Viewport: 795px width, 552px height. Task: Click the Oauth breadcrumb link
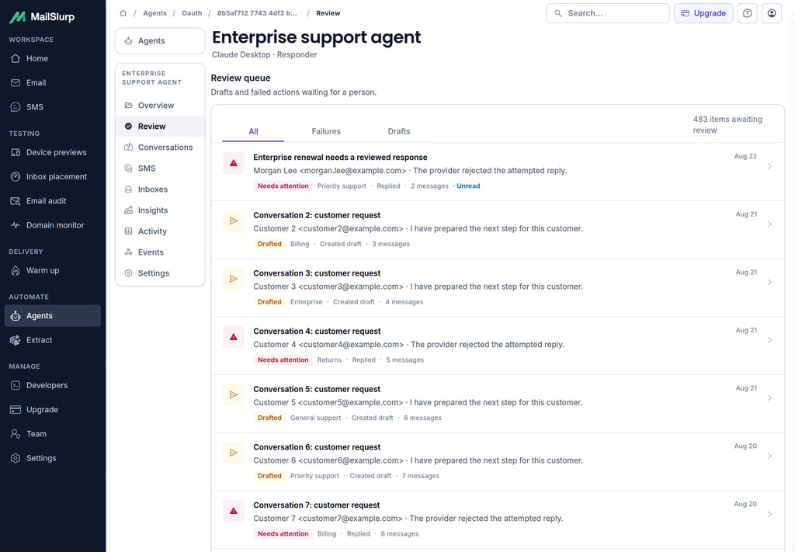[x=192, y=13]
